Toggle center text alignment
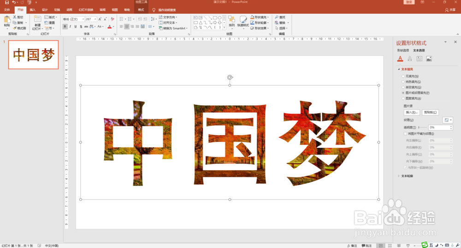This screenshot has height=248, width=461. tap(127, 26)
